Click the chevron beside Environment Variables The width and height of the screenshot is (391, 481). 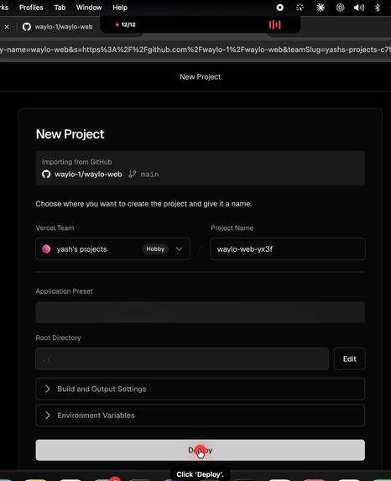48,416
